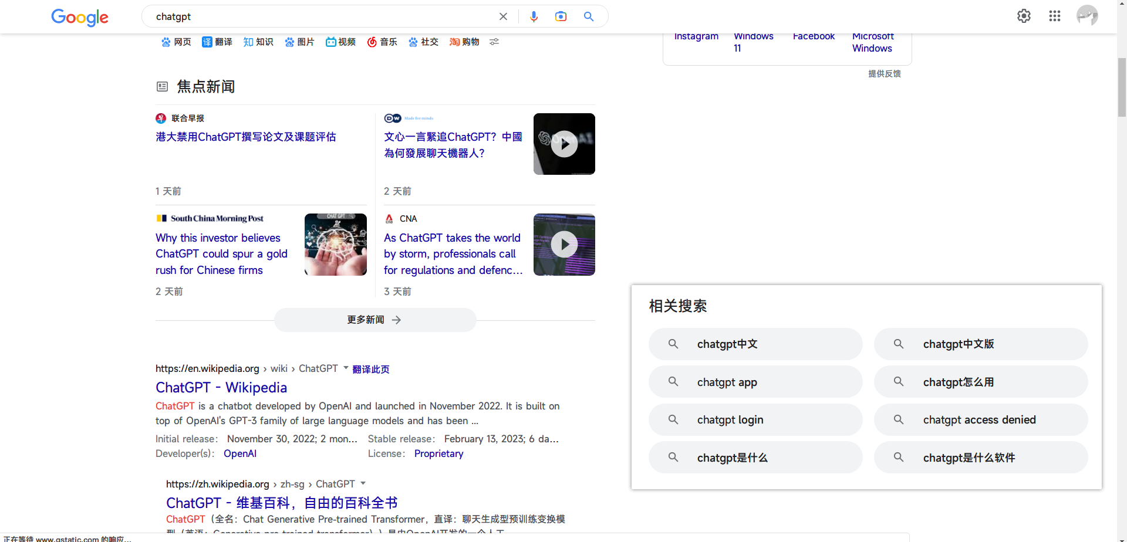This screenshot has width=1127, height=542.
Task: Open more news via 更多新闻
Action: click(375, 320)
